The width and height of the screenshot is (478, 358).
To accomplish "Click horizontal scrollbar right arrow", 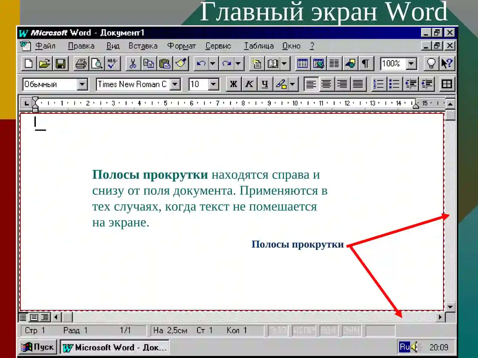I will click(440, 317).
